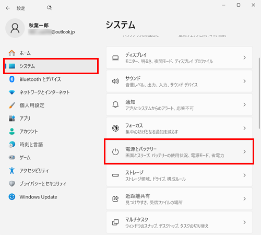Open アクセシビリティ settings
The height and width of the screenshot is (235, 261).
coord(51,170)
